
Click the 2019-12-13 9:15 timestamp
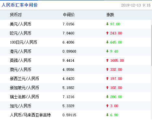click(x=136, y=5)
